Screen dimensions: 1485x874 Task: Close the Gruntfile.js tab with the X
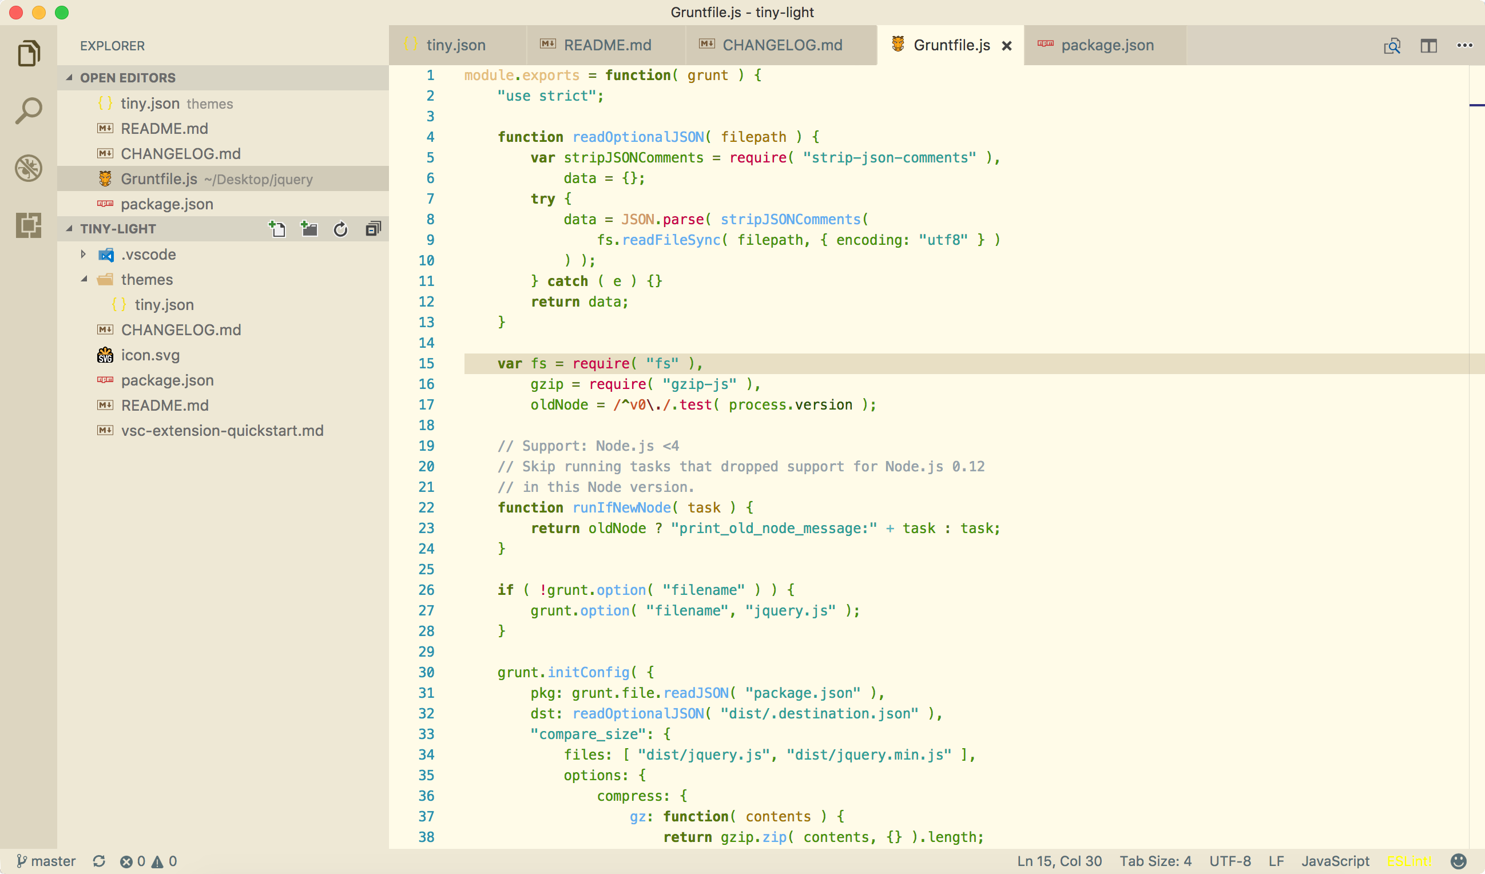click(x=1007, y=45)
